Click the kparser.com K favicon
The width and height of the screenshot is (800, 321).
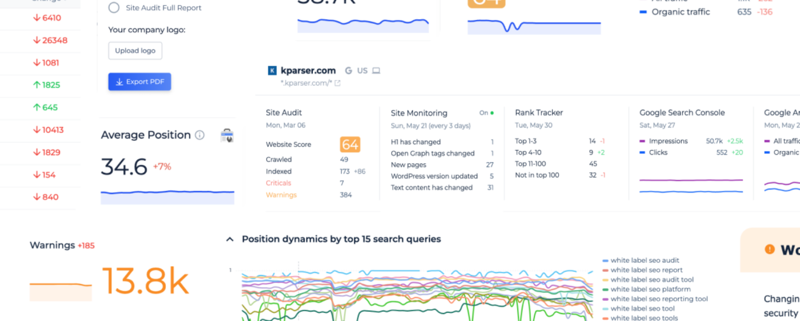pyautogui.click(x=272, y=71)
